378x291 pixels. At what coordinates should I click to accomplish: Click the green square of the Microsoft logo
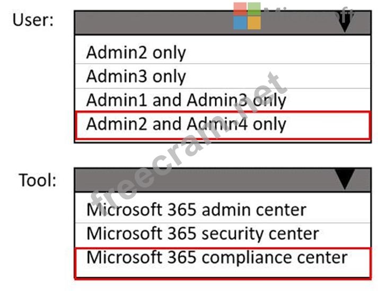254,9
